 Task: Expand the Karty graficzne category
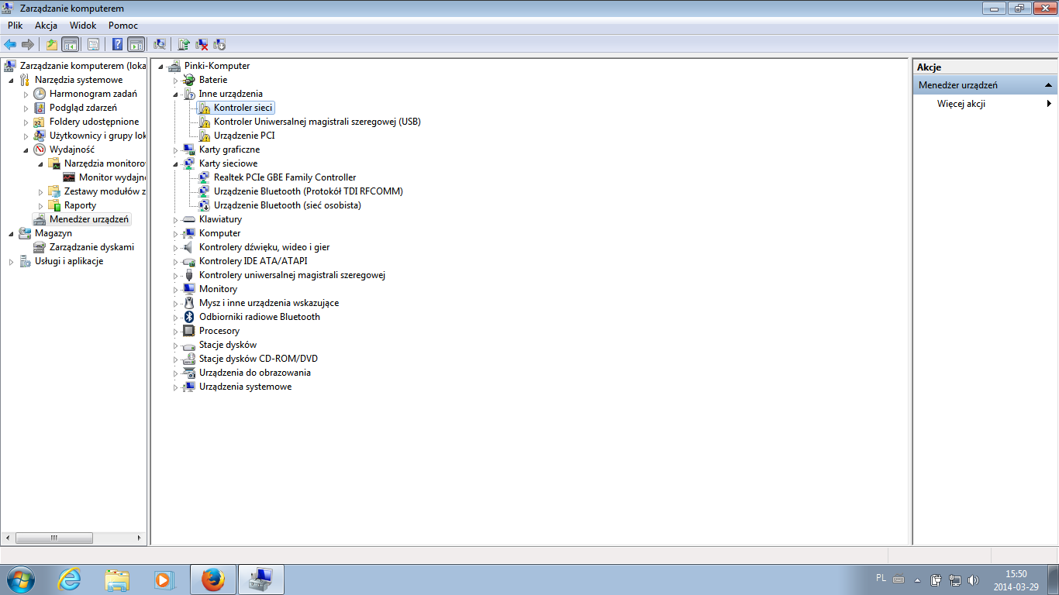click(176, 150)
